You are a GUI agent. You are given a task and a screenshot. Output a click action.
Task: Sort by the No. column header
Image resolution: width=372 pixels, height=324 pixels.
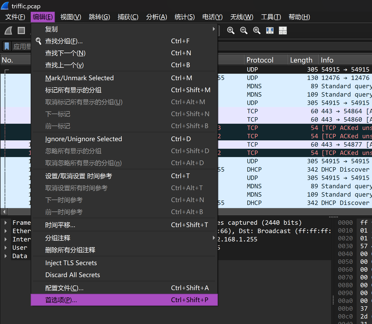[x=16, y=60]
